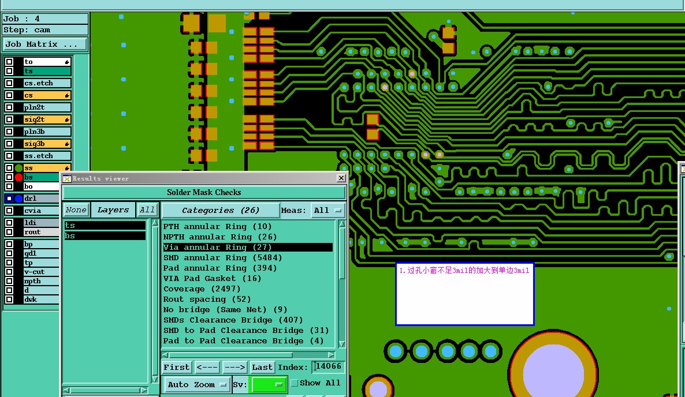Click the edit marker on layer 'cs'
This screenshot has width=685, height=397.
[x=67, y=95]
